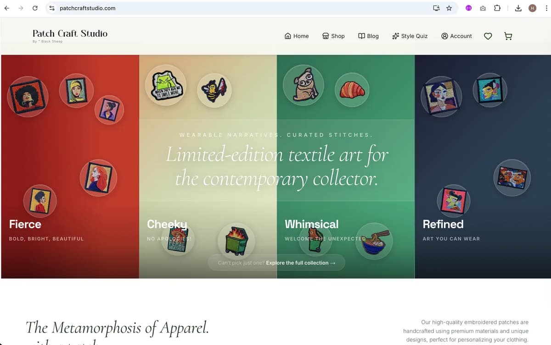Open the shopping cart icon
Viewport: 551px width, 345px height.
508,36
